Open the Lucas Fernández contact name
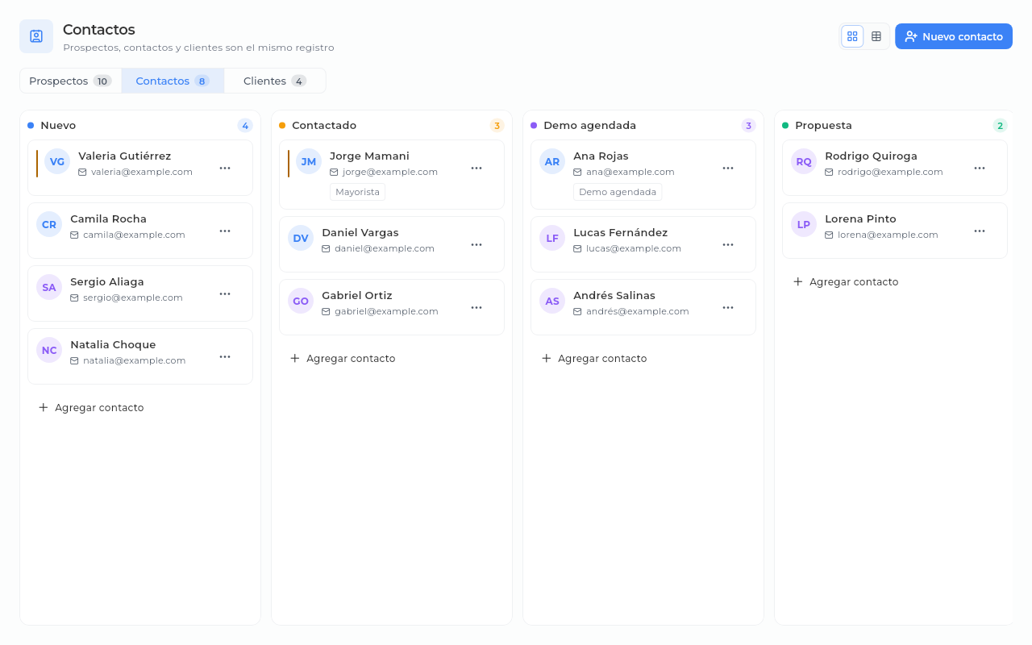 click(x=620, y=232)
